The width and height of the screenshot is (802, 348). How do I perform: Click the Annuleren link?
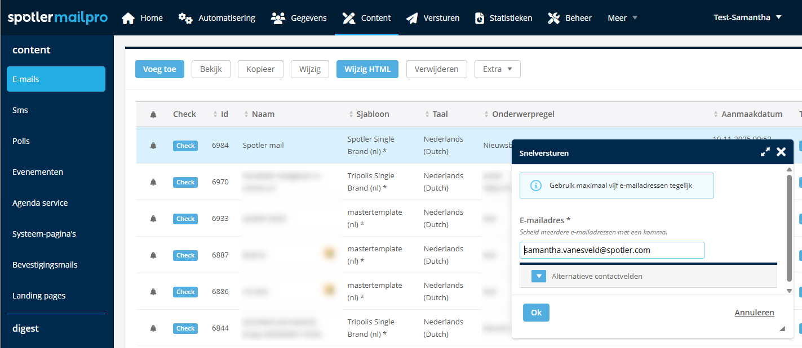[x=754, y=313]
